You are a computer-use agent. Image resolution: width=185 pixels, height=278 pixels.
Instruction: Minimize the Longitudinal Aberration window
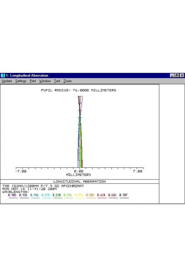click(x=172, y=75)
